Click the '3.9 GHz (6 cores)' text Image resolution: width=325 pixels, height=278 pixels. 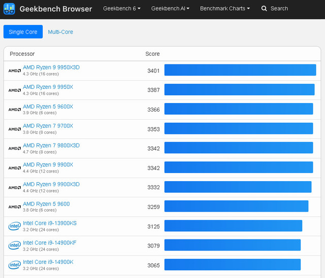tap(40, 113)
